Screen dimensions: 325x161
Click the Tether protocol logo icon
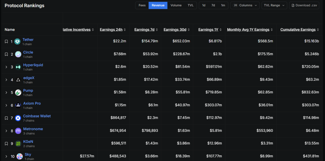click(x=17, y=42)
